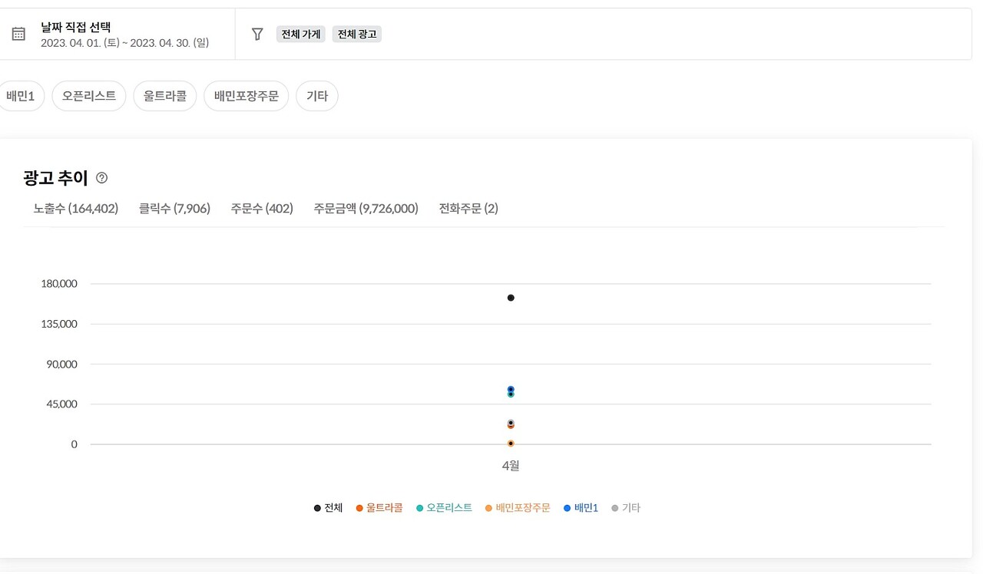
Task: Toggle the 배민1 legend series
Action: pyautogui.click(x=581, y=508)
